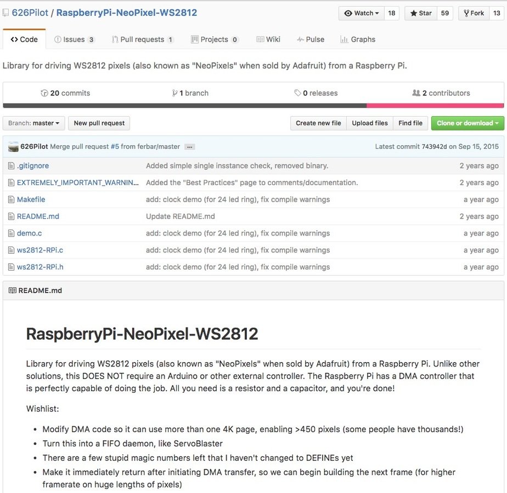Open the RaspberryPi-NeoPixel-WS2812 repository link
Viewport: 507px width, 493px height.
point(126,13)
